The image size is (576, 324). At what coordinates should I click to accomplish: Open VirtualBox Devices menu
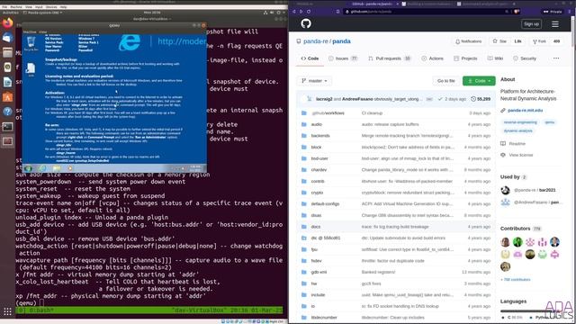tap(51, 7)
